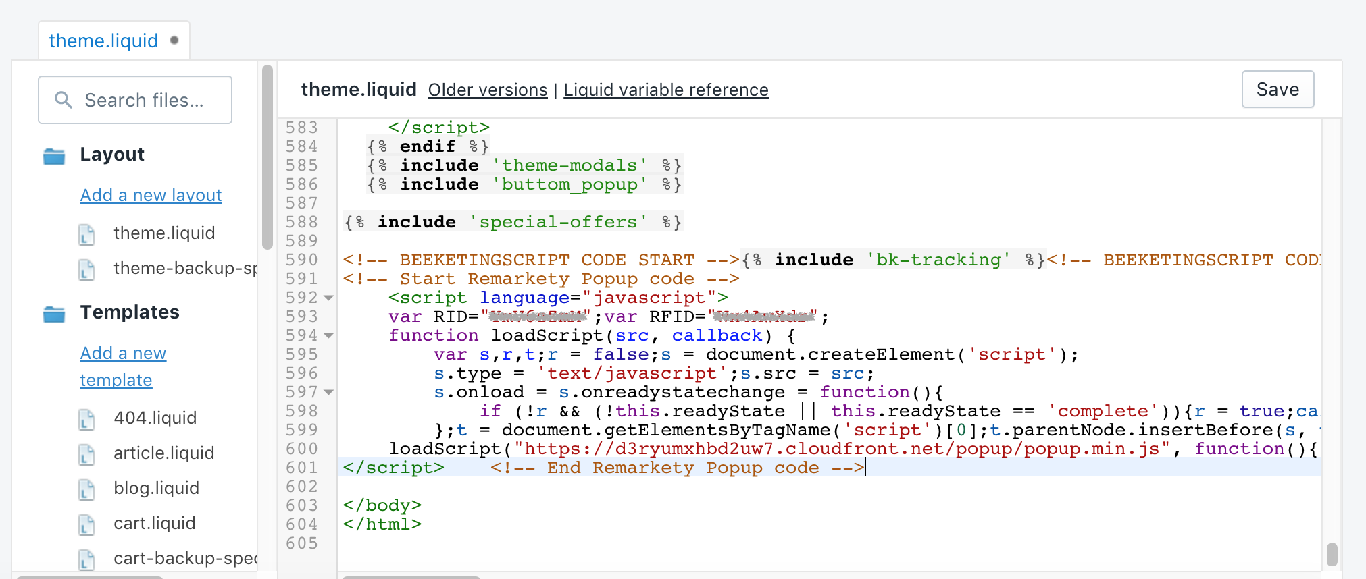Click the theme.liquid editor title heading
Screen dimensions: 1366x579
click(x=359, y=90)
